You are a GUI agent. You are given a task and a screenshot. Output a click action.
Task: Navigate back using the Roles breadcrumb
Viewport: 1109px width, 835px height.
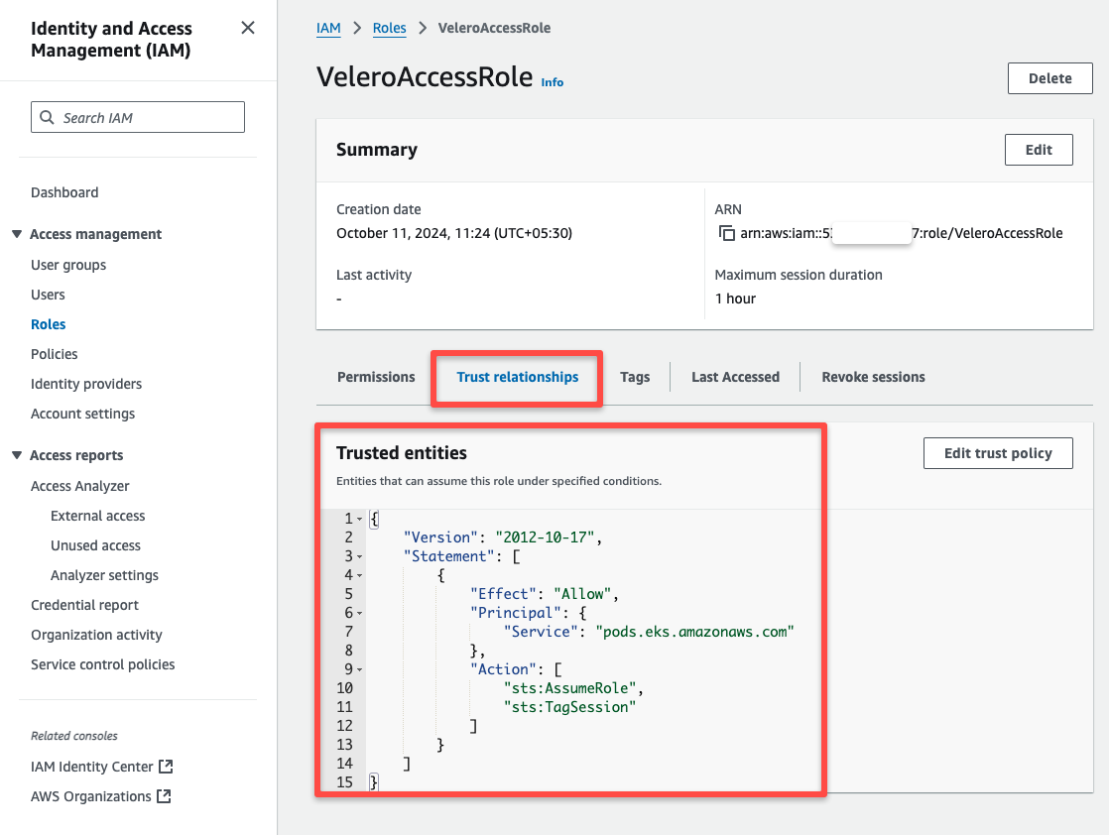point(389,28)
